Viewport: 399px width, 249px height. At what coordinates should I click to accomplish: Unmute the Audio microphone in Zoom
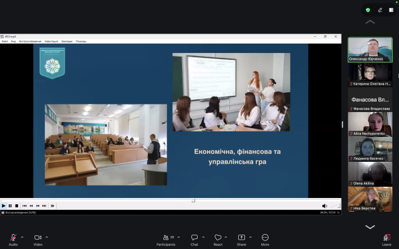[x=13, y=237]
